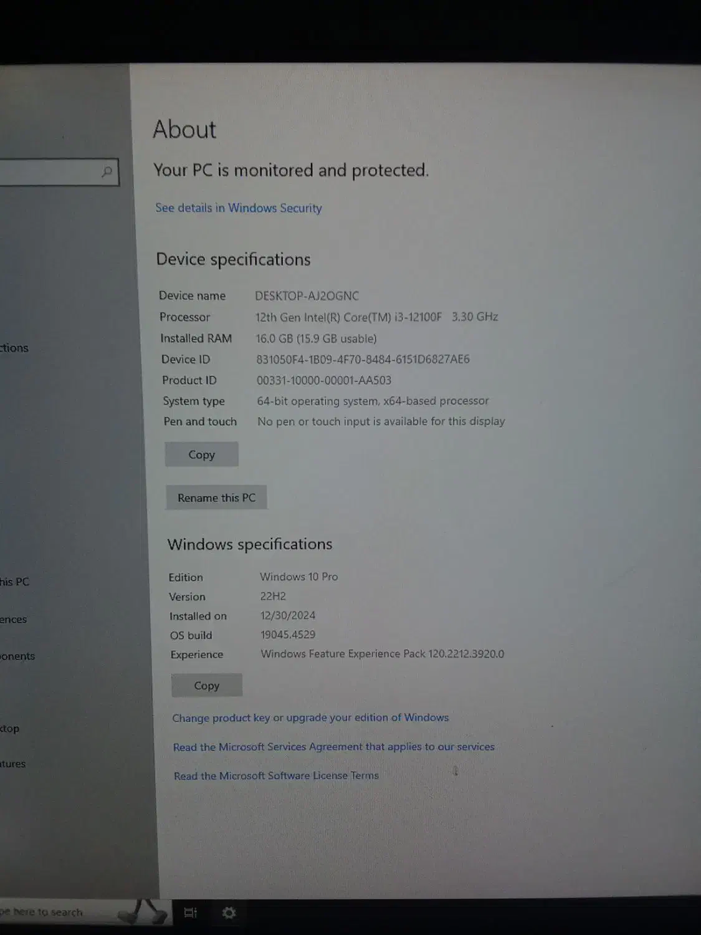Open Task View from the taskbar
701x935 pixels.
[191, 913]
